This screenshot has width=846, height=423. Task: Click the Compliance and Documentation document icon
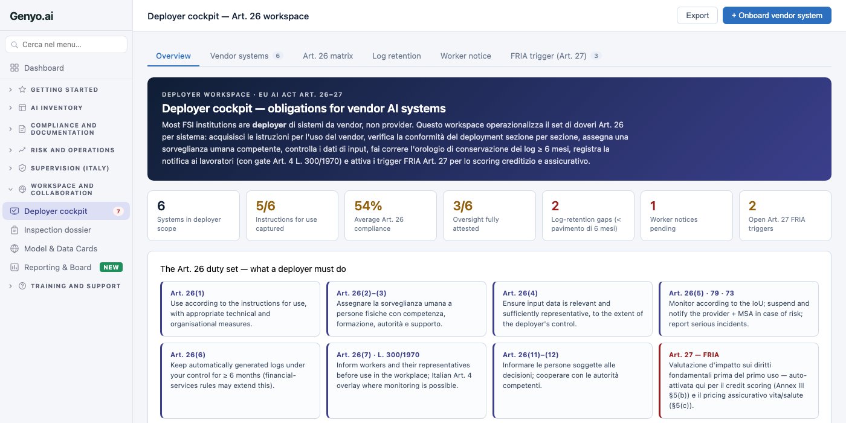(22, 129)
